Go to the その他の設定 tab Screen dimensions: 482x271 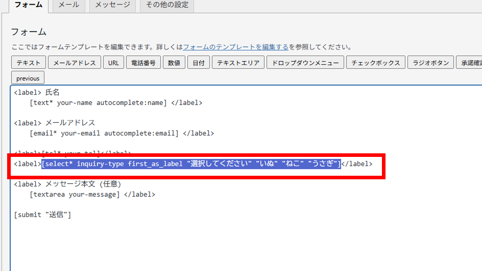(x=166, y=5)
